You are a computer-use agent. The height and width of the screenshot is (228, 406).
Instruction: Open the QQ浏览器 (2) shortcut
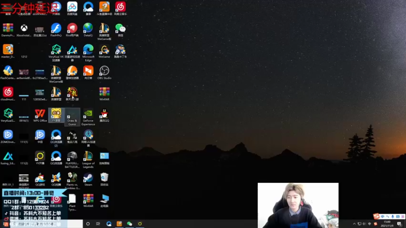coord(56,138)
